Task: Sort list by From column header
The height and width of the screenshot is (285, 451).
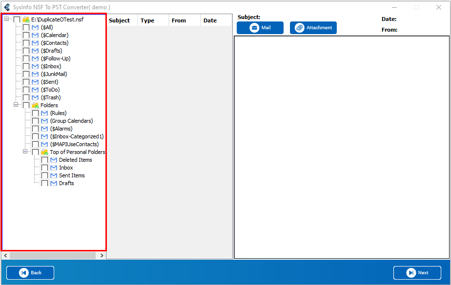Action: point(184,20)
